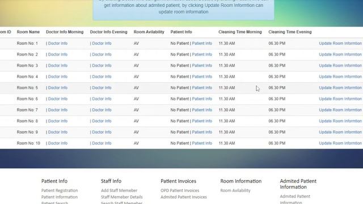Update Room Informtion for Room No: 5
The height and width of the screenshot is (204, 363).
tap(340, 88)
